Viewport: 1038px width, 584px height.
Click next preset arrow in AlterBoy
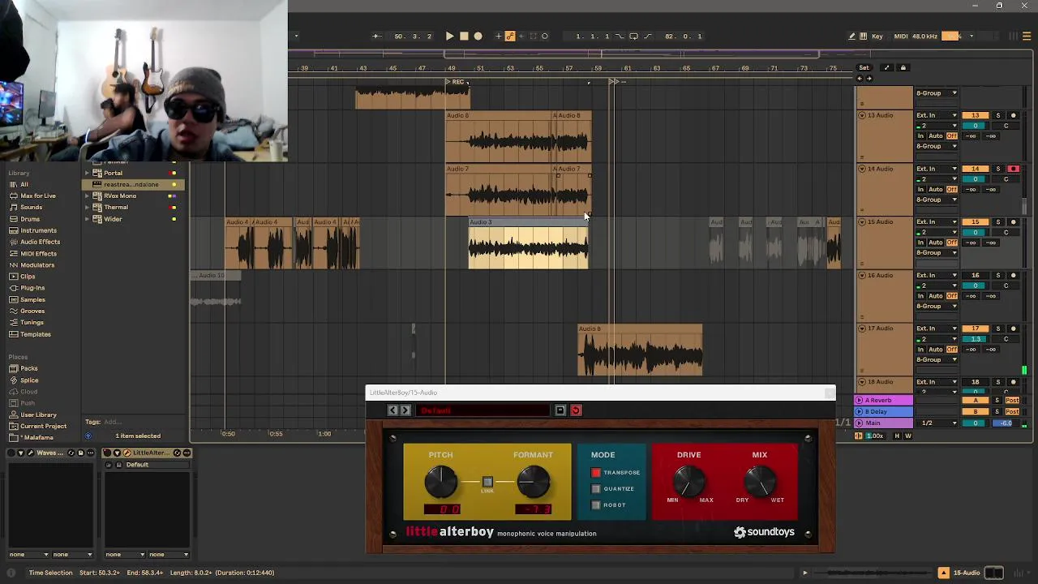click(405, 410)
